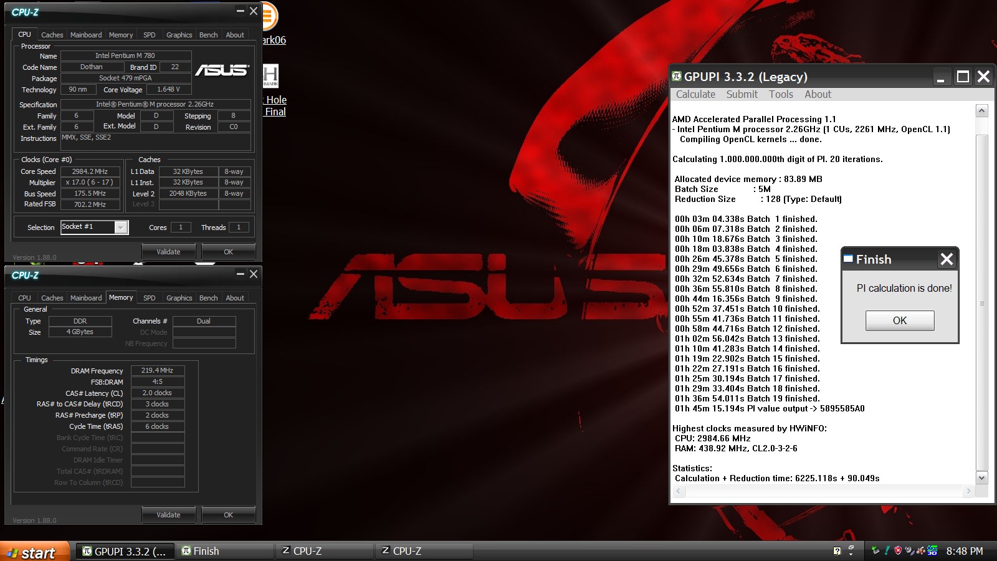The height and width of the screenshot is (561, 997).
Task: Open the Windows start button
Action: (34, 552)
